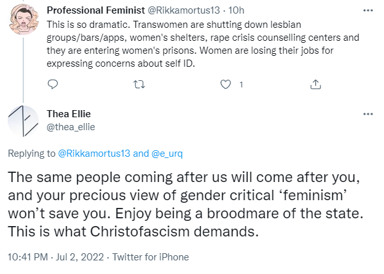Viewport: 384px width, 274px height.
Task: Open the first tweet's body text
Action: 203,44
